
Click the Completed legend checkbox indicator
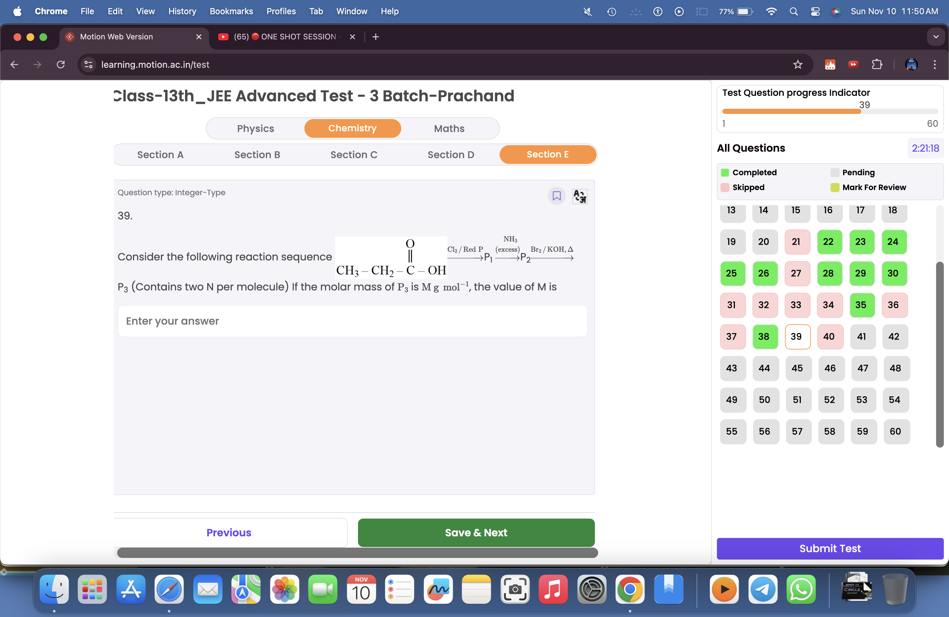pos(726,172)
